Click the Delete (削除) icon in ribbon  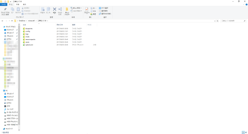pyautogui.click(x=55, y=10)
